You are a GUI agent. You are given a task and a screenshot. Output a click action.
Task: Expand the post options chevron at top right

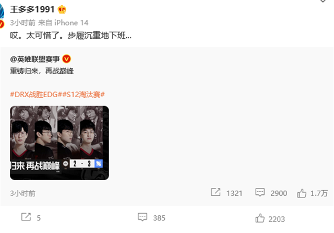click(x=323, y=1)
